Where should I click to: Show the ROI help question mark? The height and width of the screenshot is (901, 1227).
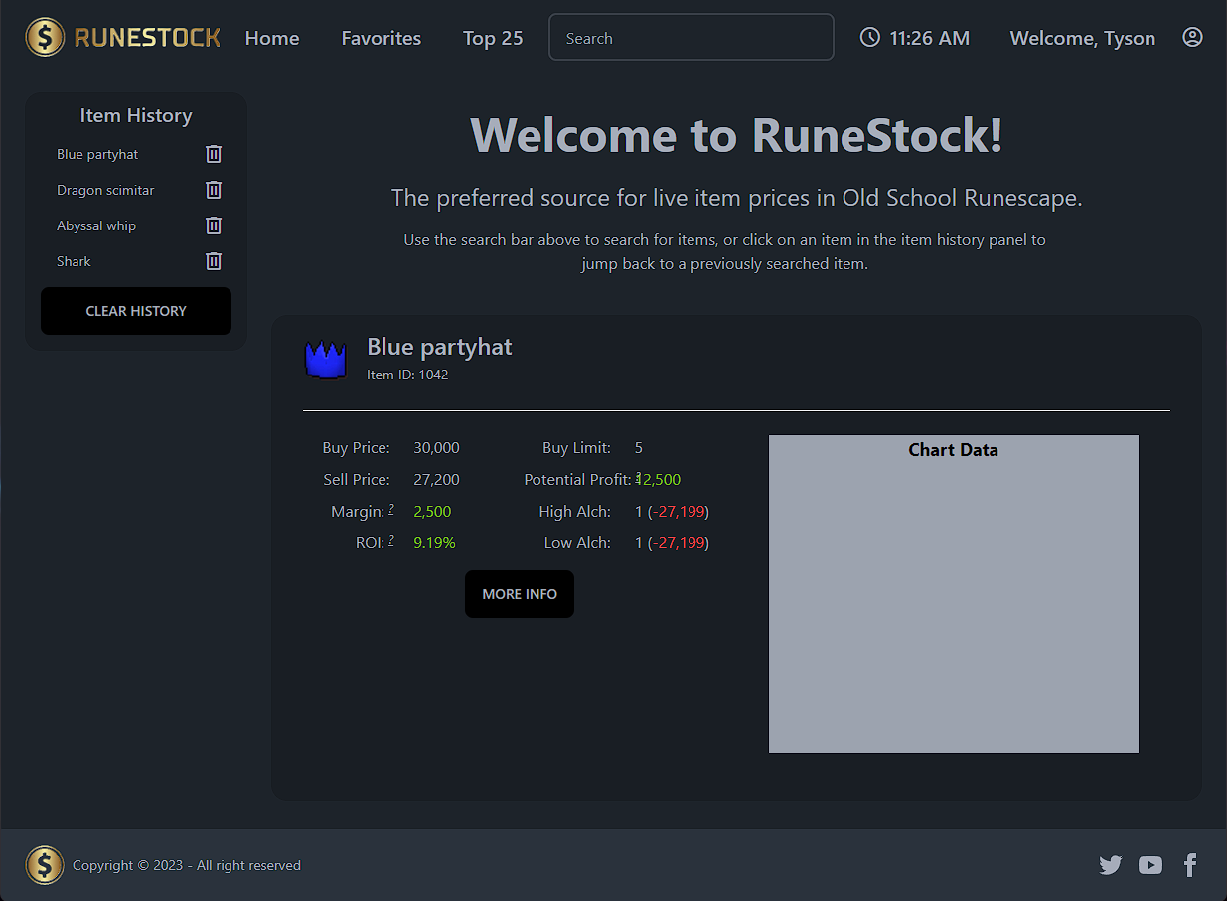[391, 540]
